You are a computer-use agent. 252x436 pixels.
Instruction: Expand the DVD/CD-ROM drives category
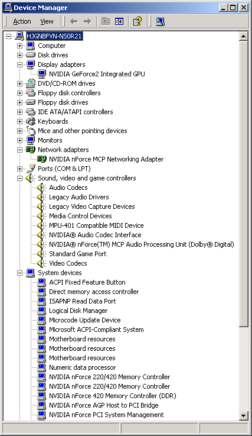coord(19,83)
